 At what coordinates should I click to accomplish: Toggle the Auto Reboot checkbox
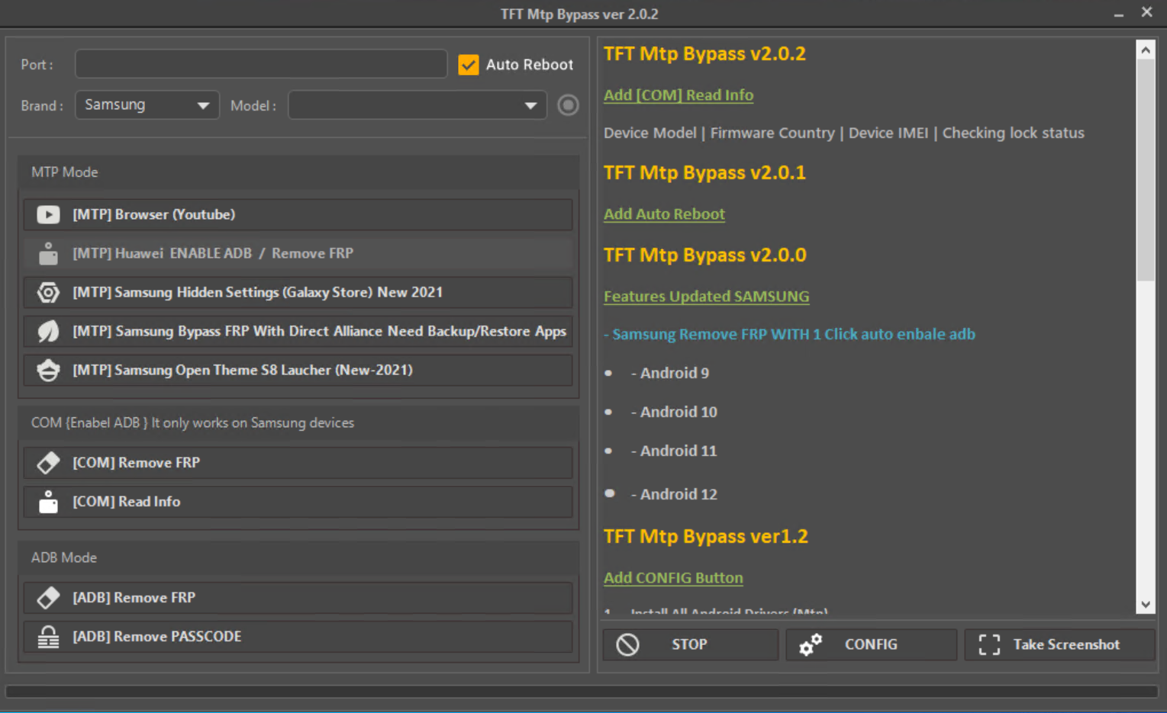coord(469,65)
